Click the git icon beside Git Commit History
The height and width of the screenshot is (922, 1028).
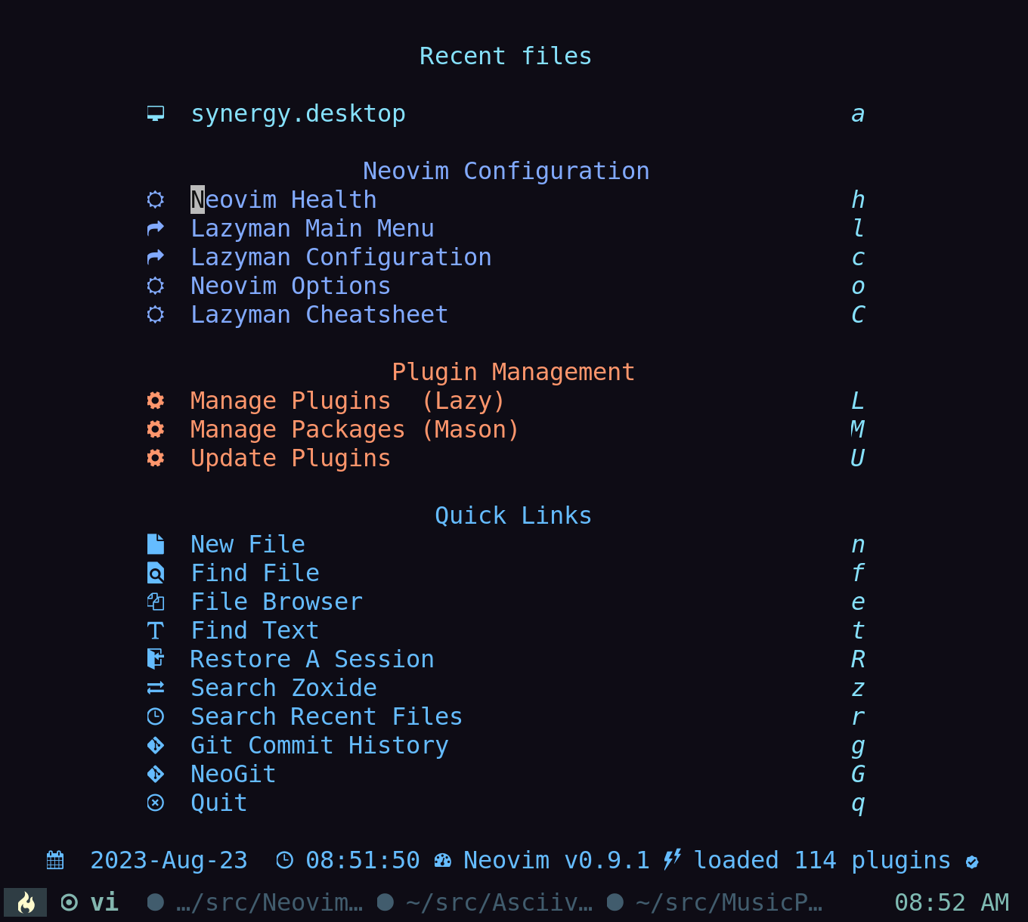[x=156, y=745]
